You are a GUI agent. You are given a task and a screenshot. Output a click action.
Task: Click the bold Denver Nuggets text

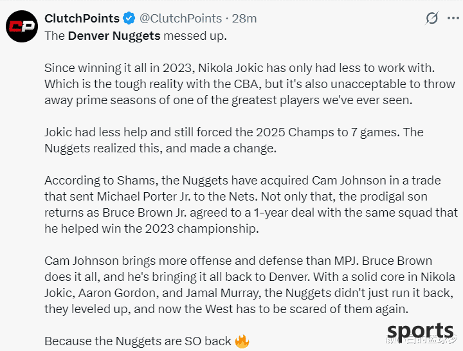click(x=114, y=35)
